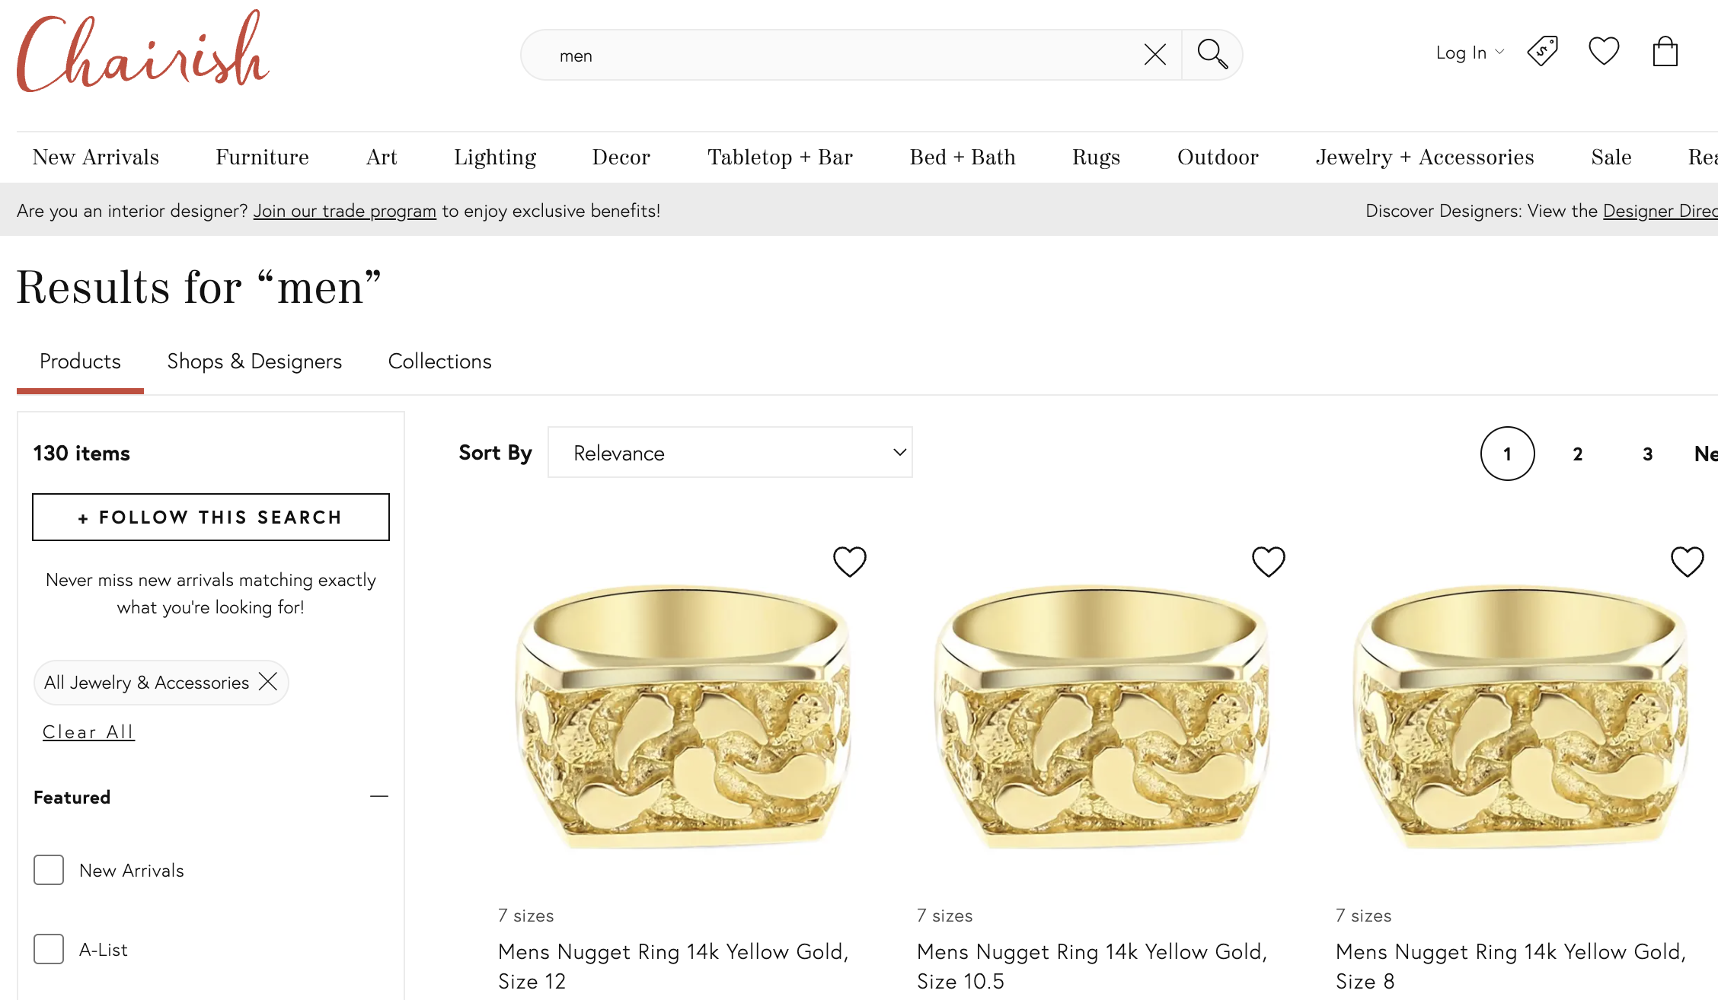Viewport: 1718px width, 1000px height.
Task: Favorite the Size 10.5 nugget ring
Action: (x=1268, y=562)
